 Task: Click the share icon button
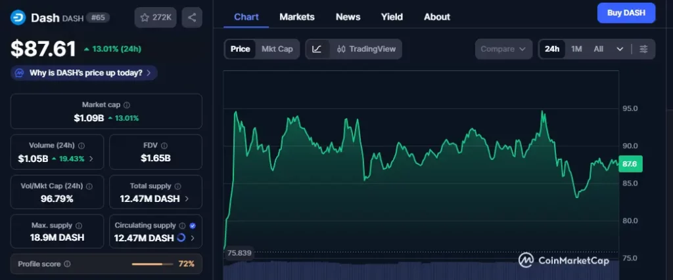click(x=192, y=17)
